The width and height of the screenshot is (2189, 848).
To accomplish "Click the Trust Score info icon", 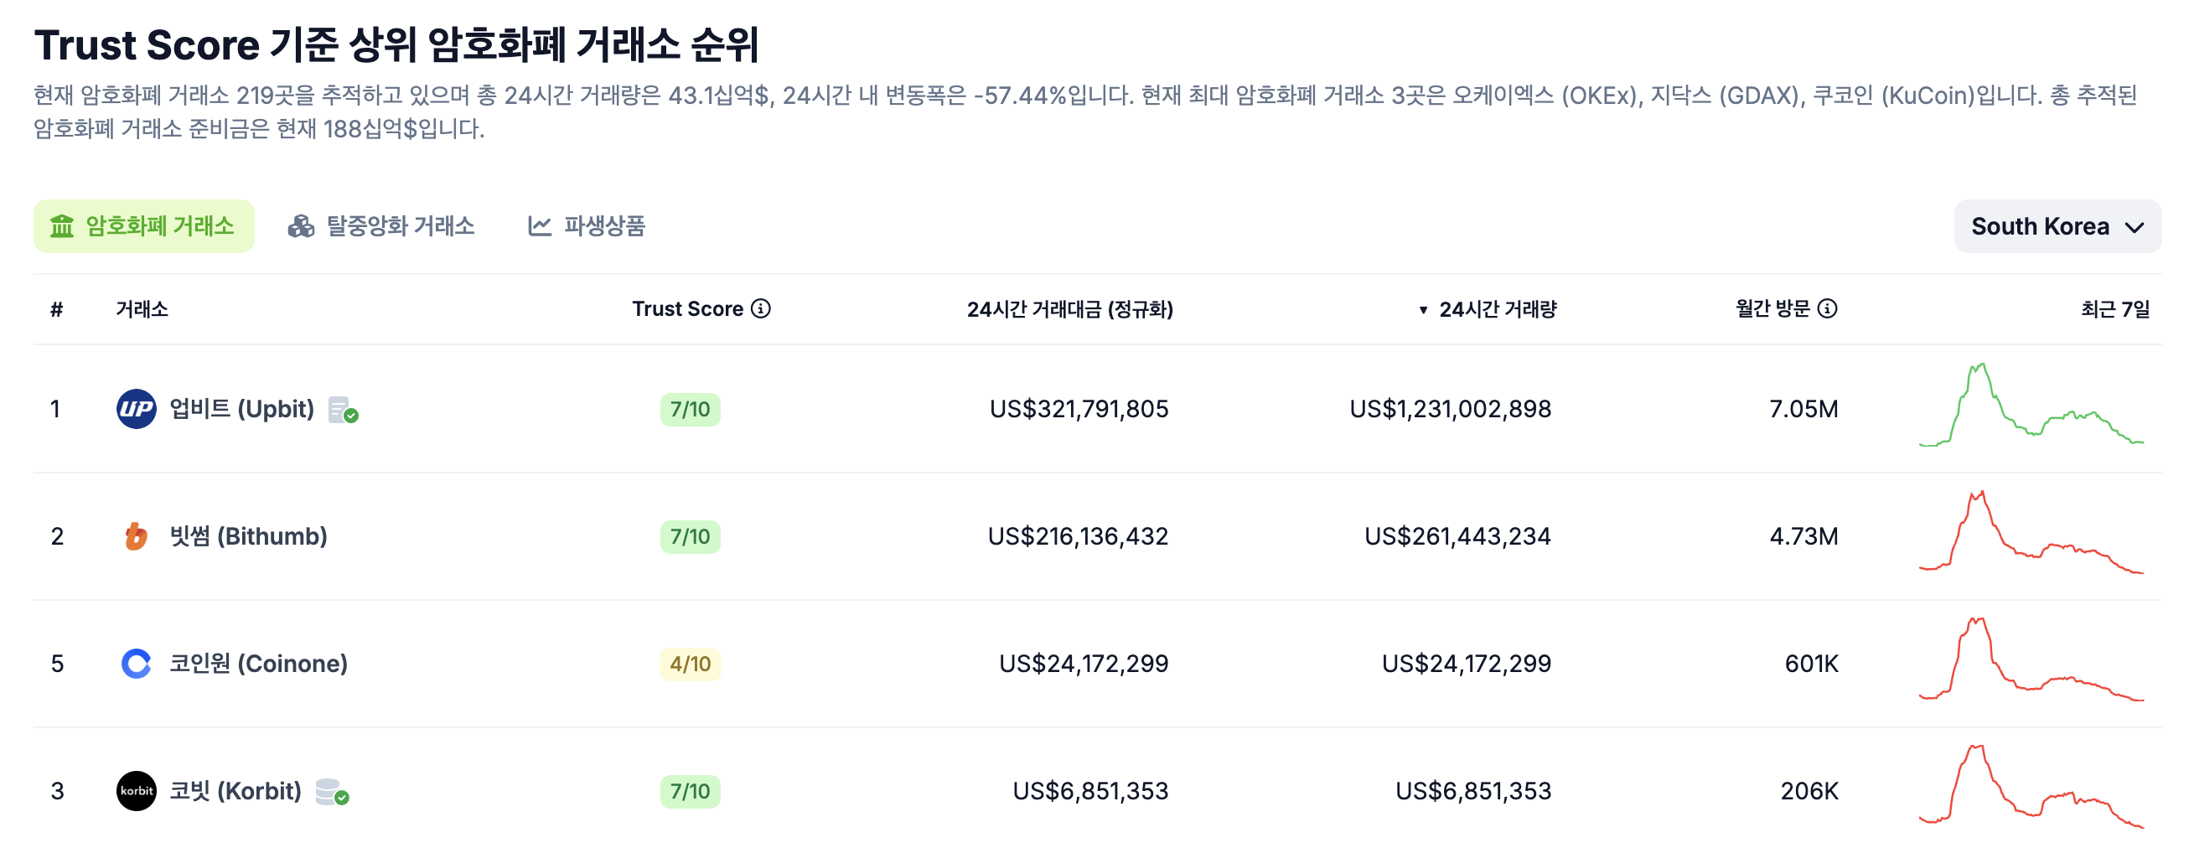I will pyautogui.click(x=763, y=309).
